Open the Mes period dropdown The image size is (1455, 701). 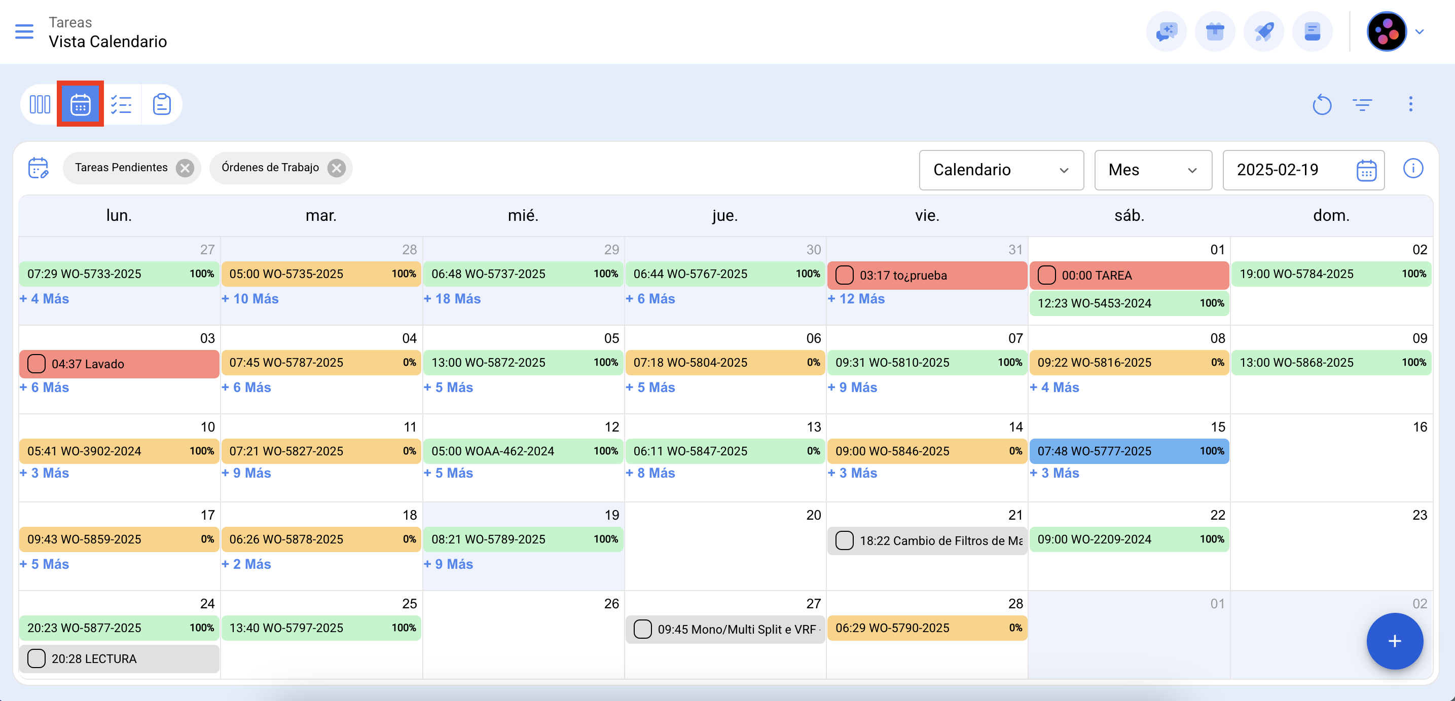click(x=1152, y=170)
